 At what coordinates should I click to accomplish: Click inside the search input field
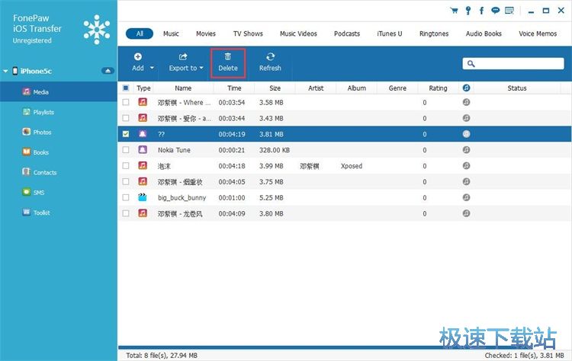513,64
